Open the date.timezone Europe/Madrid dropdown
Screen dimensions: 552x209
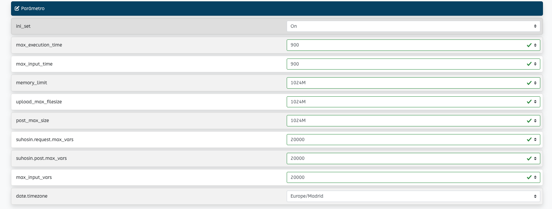(x=413, y=196)
